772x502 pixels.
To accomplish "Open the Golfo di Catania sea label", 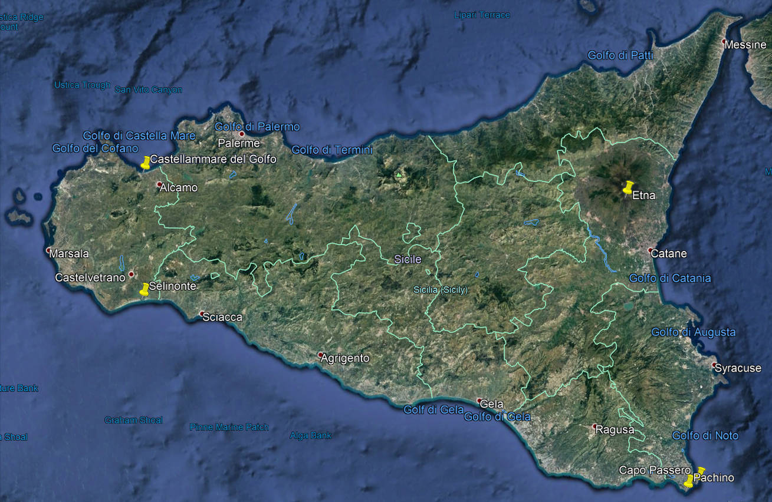I will click(669, 278).
